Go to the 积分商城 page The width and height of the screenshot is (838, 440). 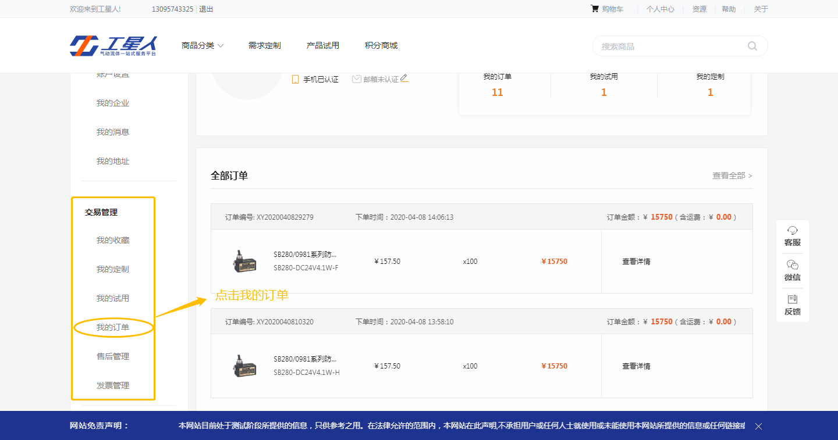[381, 45]
